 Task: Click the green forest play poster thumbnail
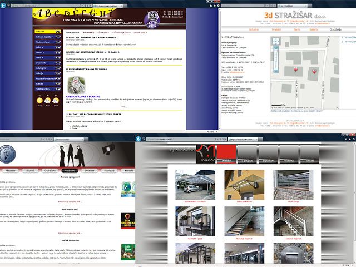(128, 252)
